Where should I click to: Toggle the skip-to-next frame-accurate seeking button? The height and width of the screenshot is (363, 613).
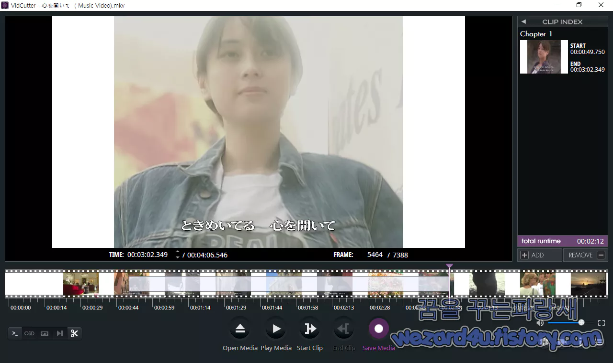(x=59, y=333)
